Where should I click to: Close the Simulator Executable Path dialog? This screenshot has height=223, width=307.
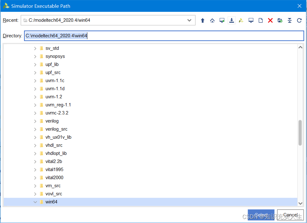(300, 6)
